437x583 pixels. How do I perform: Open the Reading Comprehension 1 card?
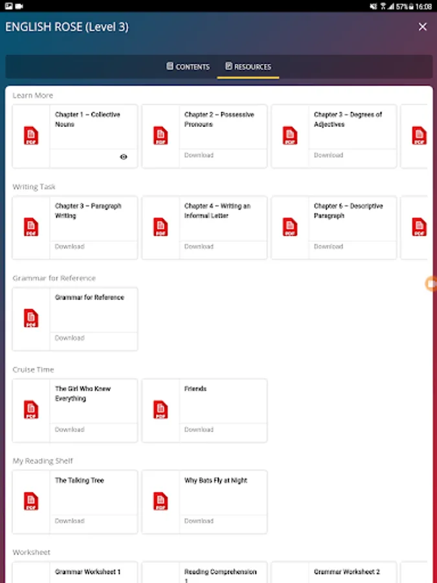[205, 572]
